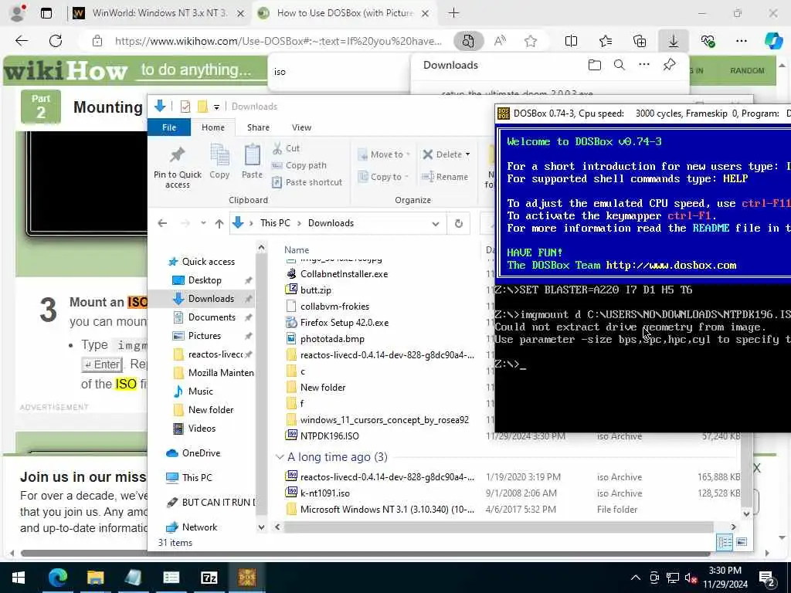Add page to favorites star icon

[x=530, y=42]
